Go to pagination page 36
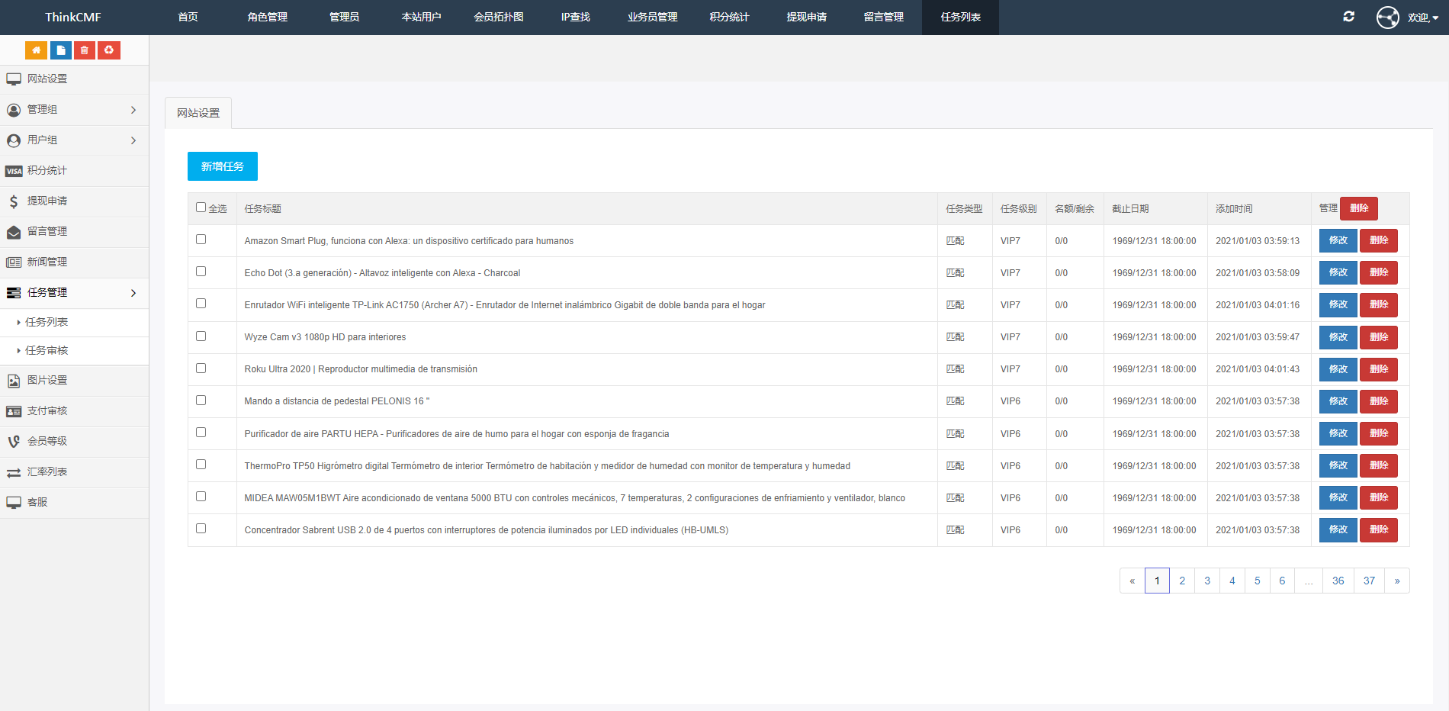The width and height of the screenshot is (1449, 711). tap(1338, 581)
